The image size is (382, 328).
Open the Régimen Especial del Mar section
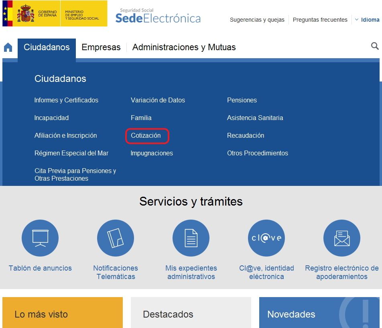tap(71, 153)
